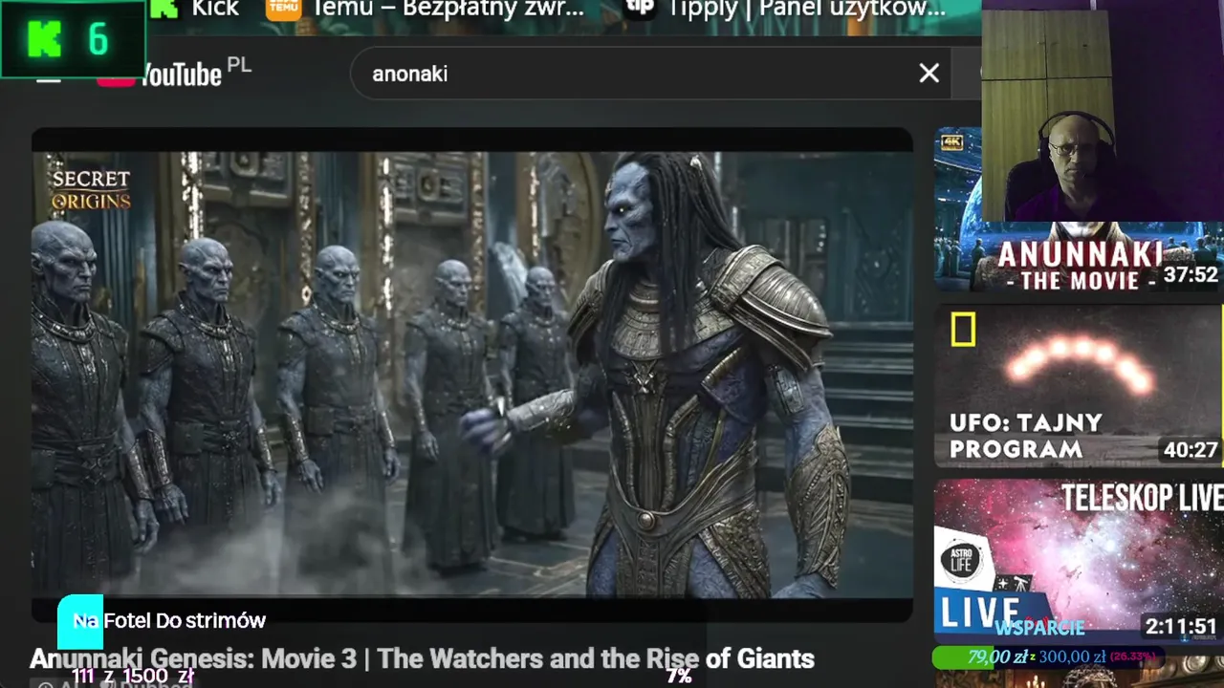Open the "Teleskop Live" stream thumbnail
The width and height of the screenshot is (1224, 688).
tap(1078, 561)
